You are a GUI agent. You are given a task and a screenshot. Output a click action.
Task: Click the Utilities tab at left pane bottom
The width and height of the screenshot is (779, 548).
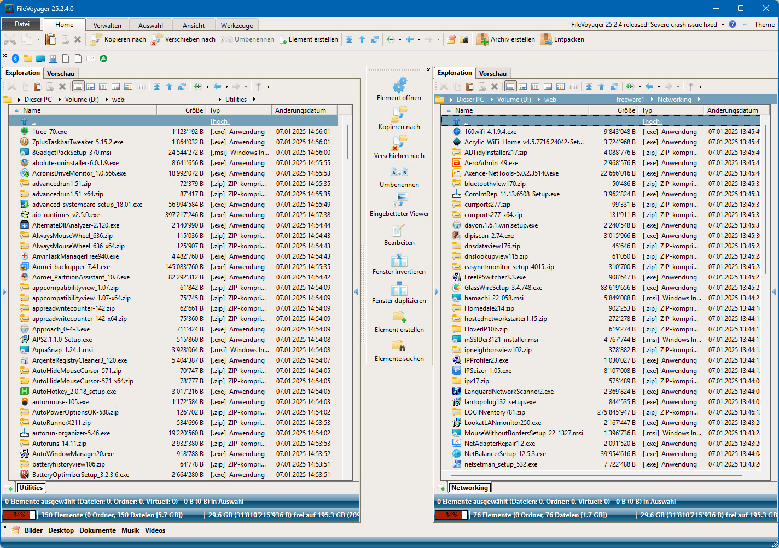tap(31, 488)
